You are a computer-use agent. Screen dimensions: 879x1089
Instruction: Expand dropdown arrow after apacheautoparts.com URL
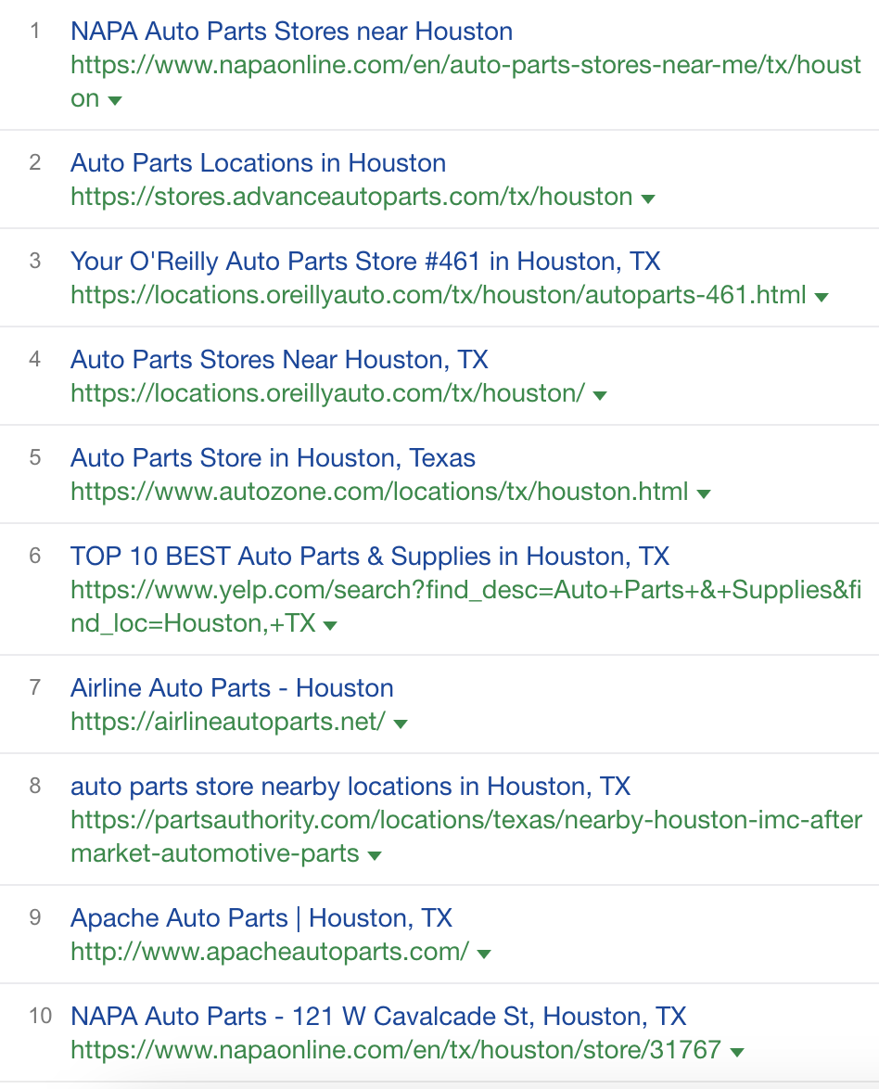pyautogui.click(x=485, y=954)
